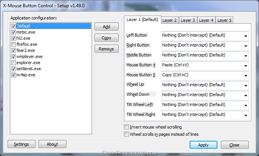Switch to the Layer 1 (Default) tab
The width and height of the screenshot is (259, 156).
(142, 20)
